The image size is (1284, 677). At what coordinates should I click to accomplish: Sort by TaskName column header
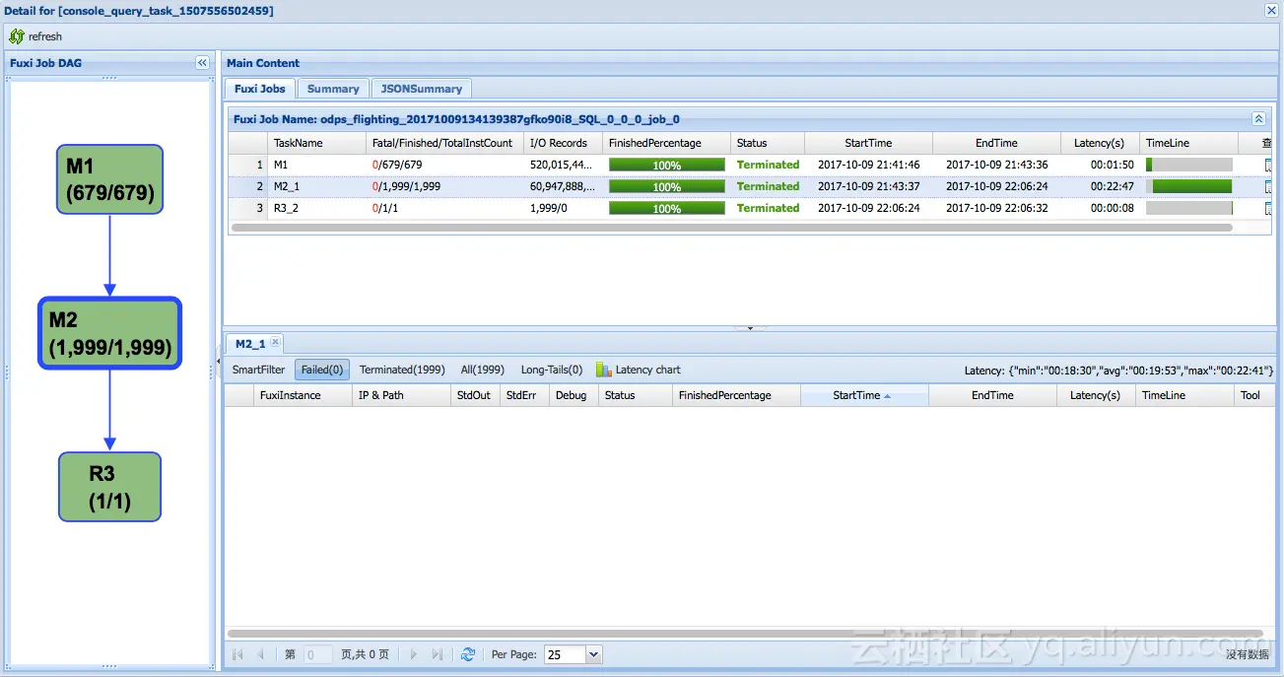pyautogui.click(x=316, y=143)
